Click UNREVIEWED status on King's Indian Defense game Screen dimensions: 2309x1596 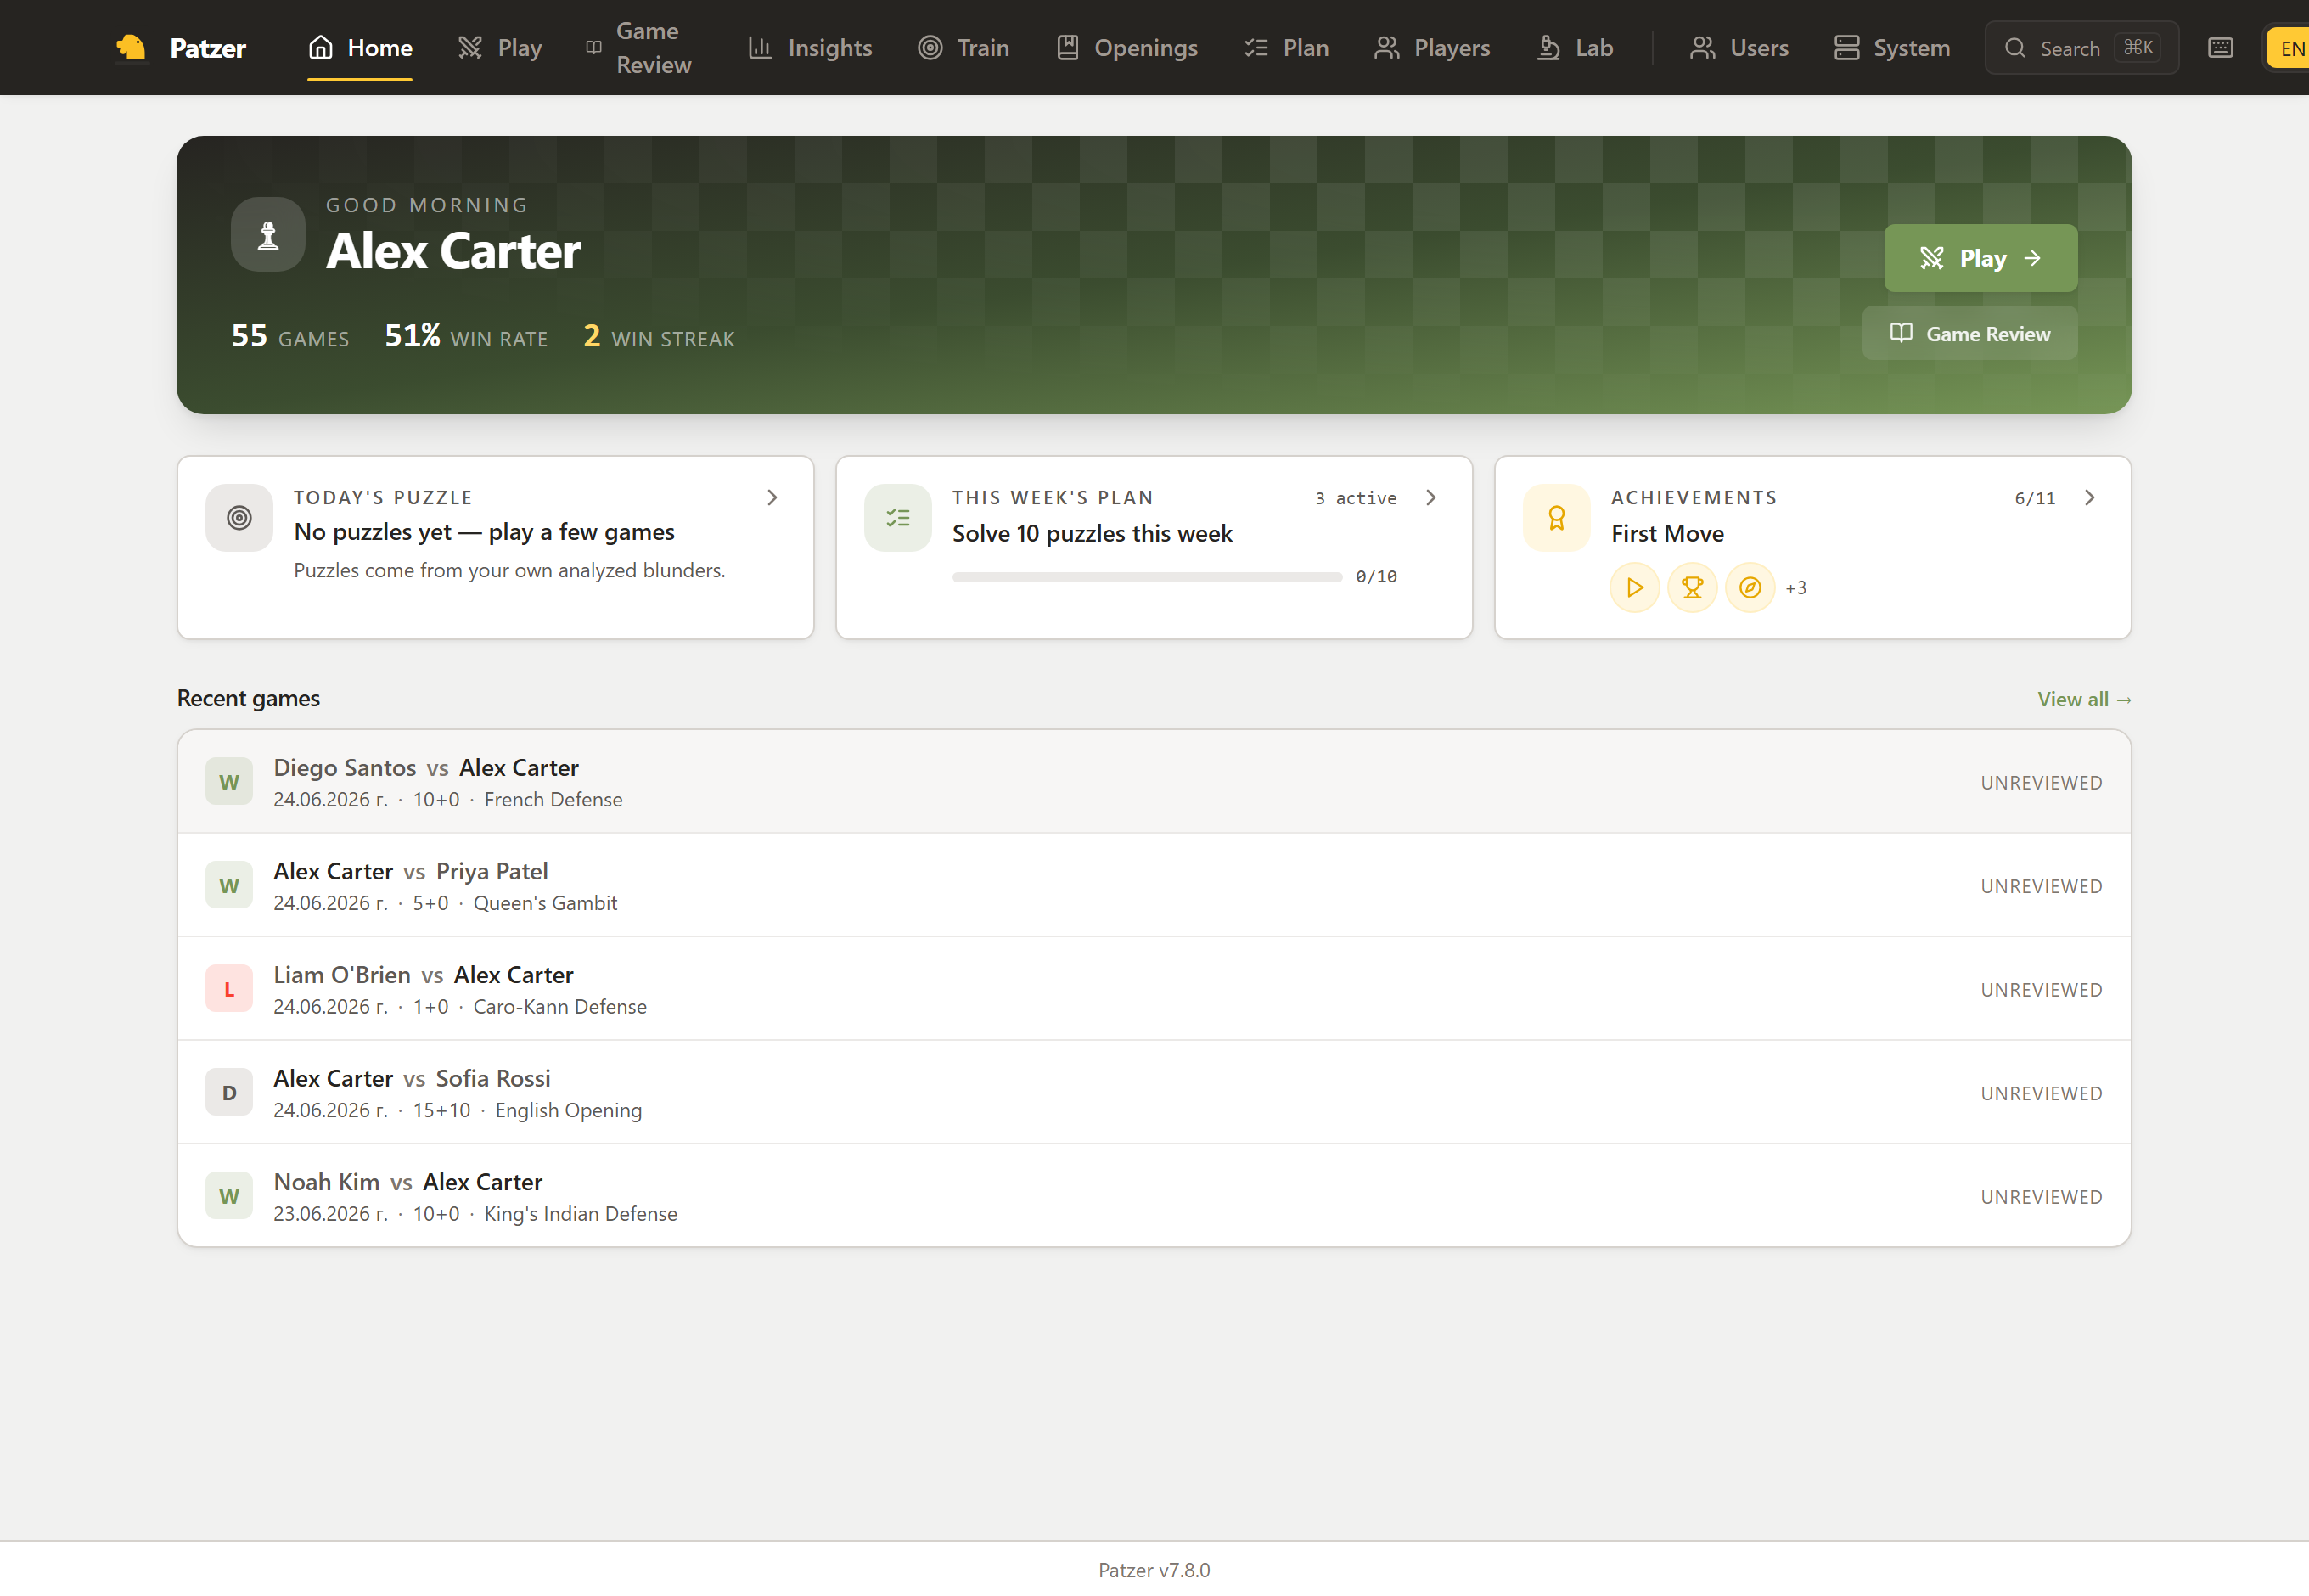[x=2041, y=1197]
